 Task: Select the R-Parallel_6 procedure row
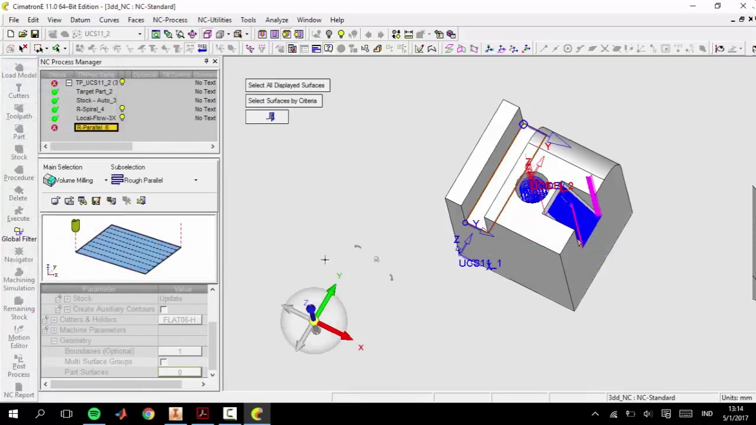(x=96, y=127)
